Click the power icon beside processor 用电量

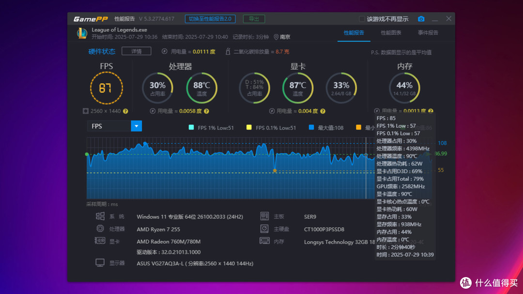tap(153, 111)
